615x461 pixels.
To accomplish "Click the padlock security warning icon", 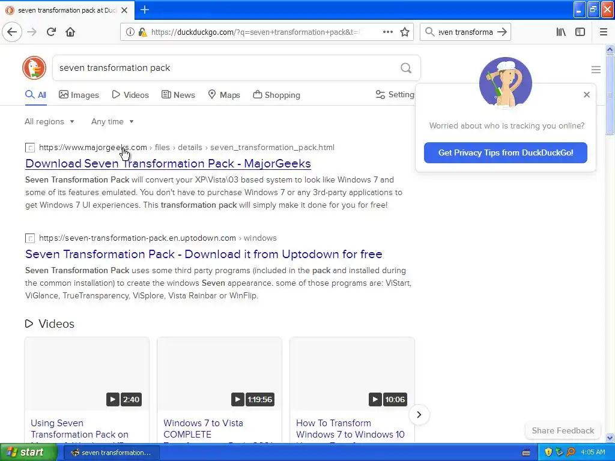I will click(x=142, y=32).
